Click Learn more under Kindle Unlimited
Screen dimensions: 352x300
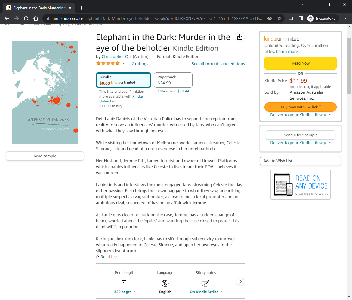click(x=287, y=51)
